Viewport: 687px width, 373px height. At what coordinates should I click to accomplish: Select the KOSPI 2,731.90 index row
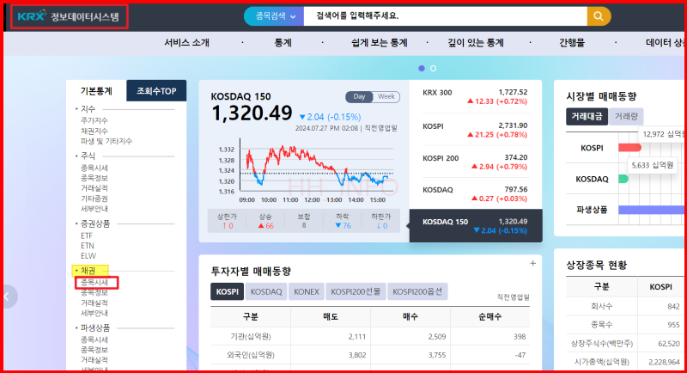[475, 130]
